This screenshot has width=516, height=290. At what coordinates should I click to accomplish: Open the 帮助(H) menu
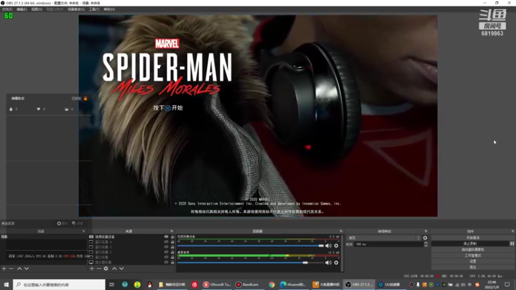[x=109, y=9]
